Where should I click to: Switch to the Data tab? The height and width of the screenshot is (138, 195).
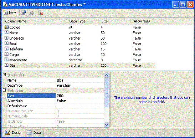pyautogui.click(x=34, y=133)
